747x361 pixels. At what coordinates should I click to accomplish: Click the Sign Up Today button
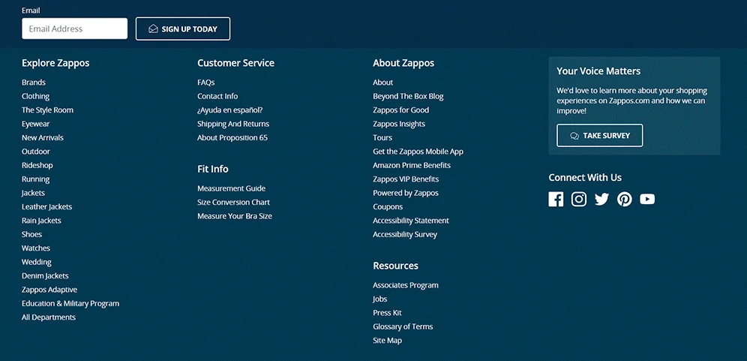click(182, 29)
